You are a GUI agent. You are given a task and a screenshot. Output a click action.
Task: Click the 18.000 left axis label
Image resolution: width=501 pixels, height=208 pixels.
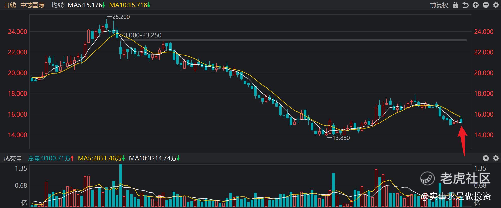[x=17, y=93]
